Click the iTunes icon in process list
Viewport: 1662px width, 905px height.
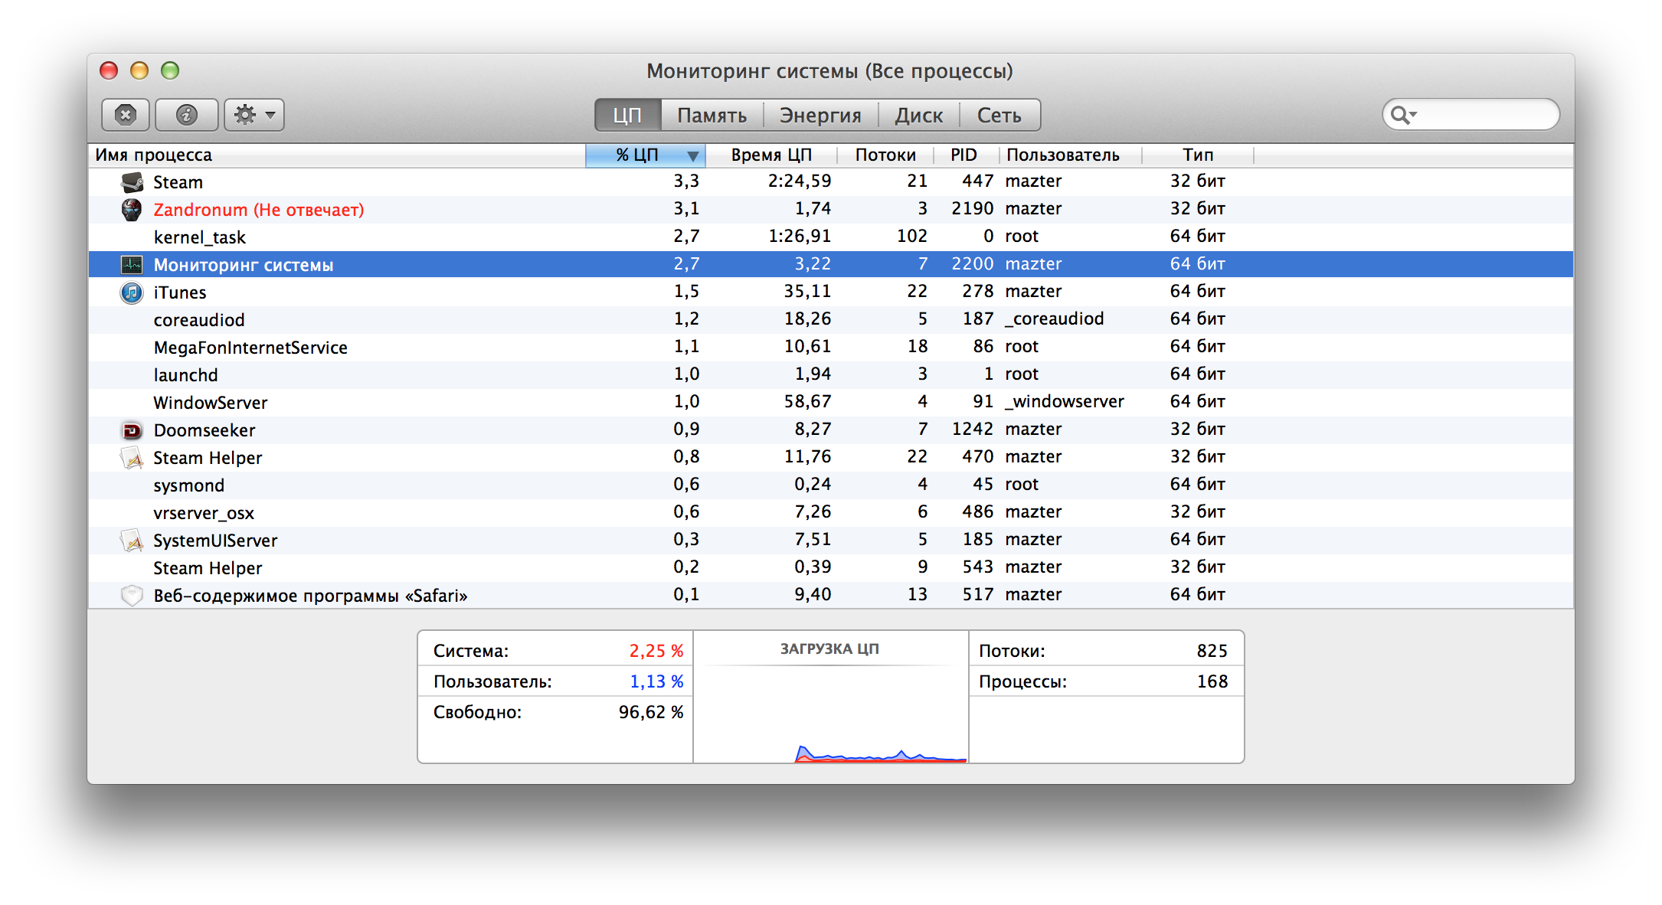132,292
